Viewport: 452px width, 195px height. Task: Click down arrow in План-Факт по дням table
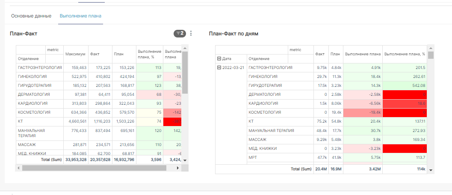point(431,170)
